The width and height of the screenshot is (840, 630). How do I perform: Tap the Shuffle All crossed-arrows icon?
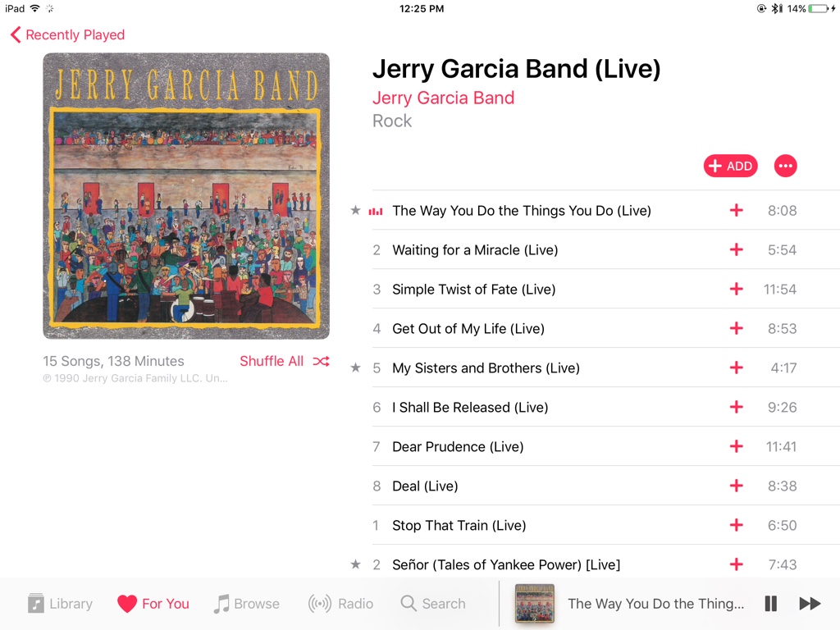[321, 361]
